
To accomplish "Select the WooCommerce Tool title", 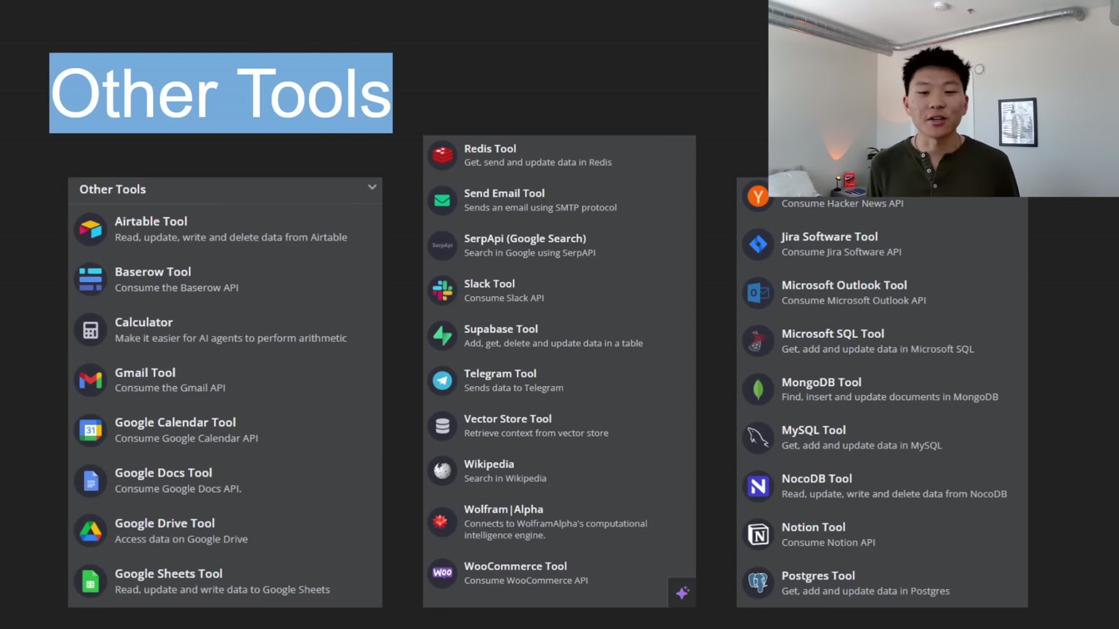I will pos(515,566).
